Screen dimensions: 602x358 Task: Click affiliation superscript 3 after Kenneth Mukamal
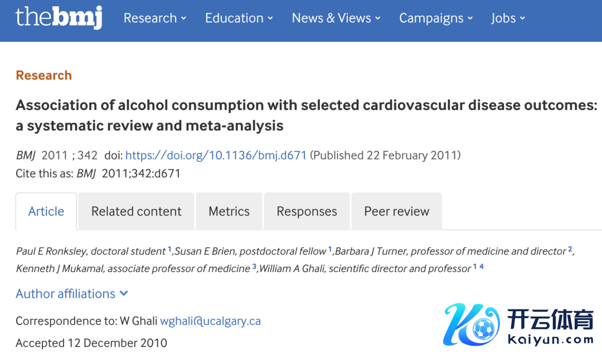(254, 267)
